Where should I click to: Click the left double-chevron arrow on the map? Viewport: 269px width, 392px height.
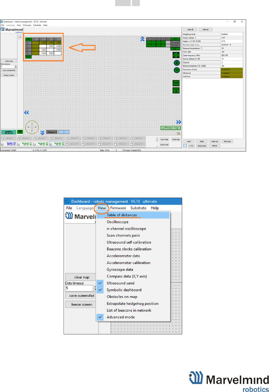[x=26, y=112]
